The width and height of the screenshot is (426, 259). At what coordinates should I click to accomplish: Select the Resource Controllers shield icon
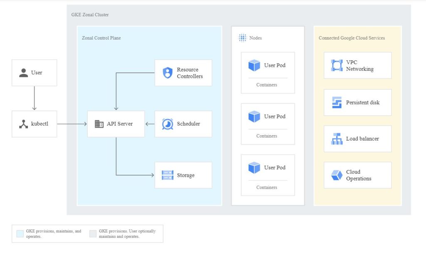[x=168, y=72]
